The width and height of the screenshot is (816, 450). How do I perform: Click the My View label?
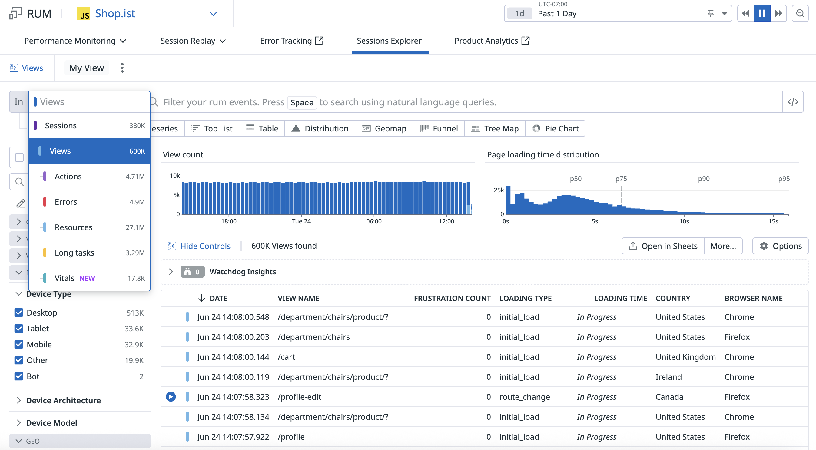[x=87, y=68]
